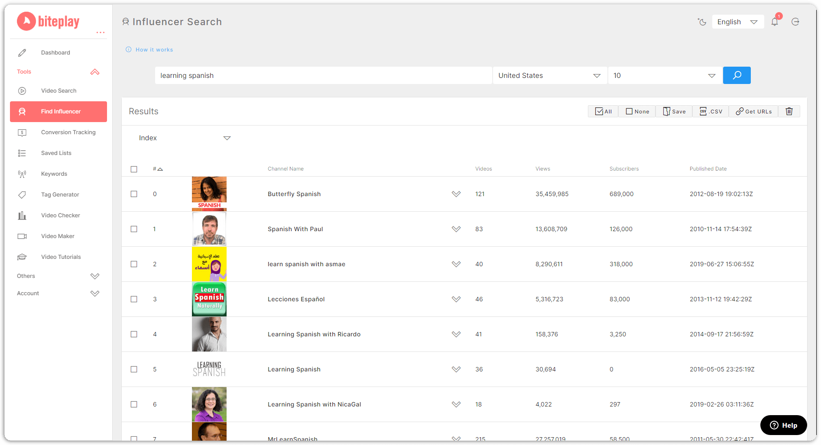The width and height of the screenshot is (821, 445).
Task: Open the Tag Generator
Action: 60,194
